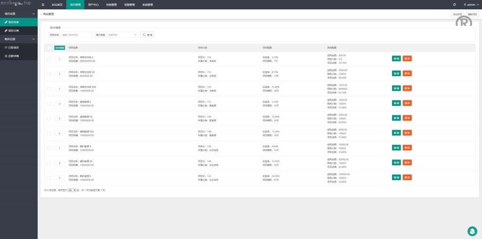Click the orange 删除 button in last row
Image resolution: width=482 pixels, height=239 pixels.
(407, 177)
